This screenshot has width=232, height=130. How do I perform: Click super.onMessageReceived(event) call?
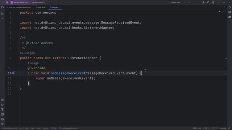(65, 78)
